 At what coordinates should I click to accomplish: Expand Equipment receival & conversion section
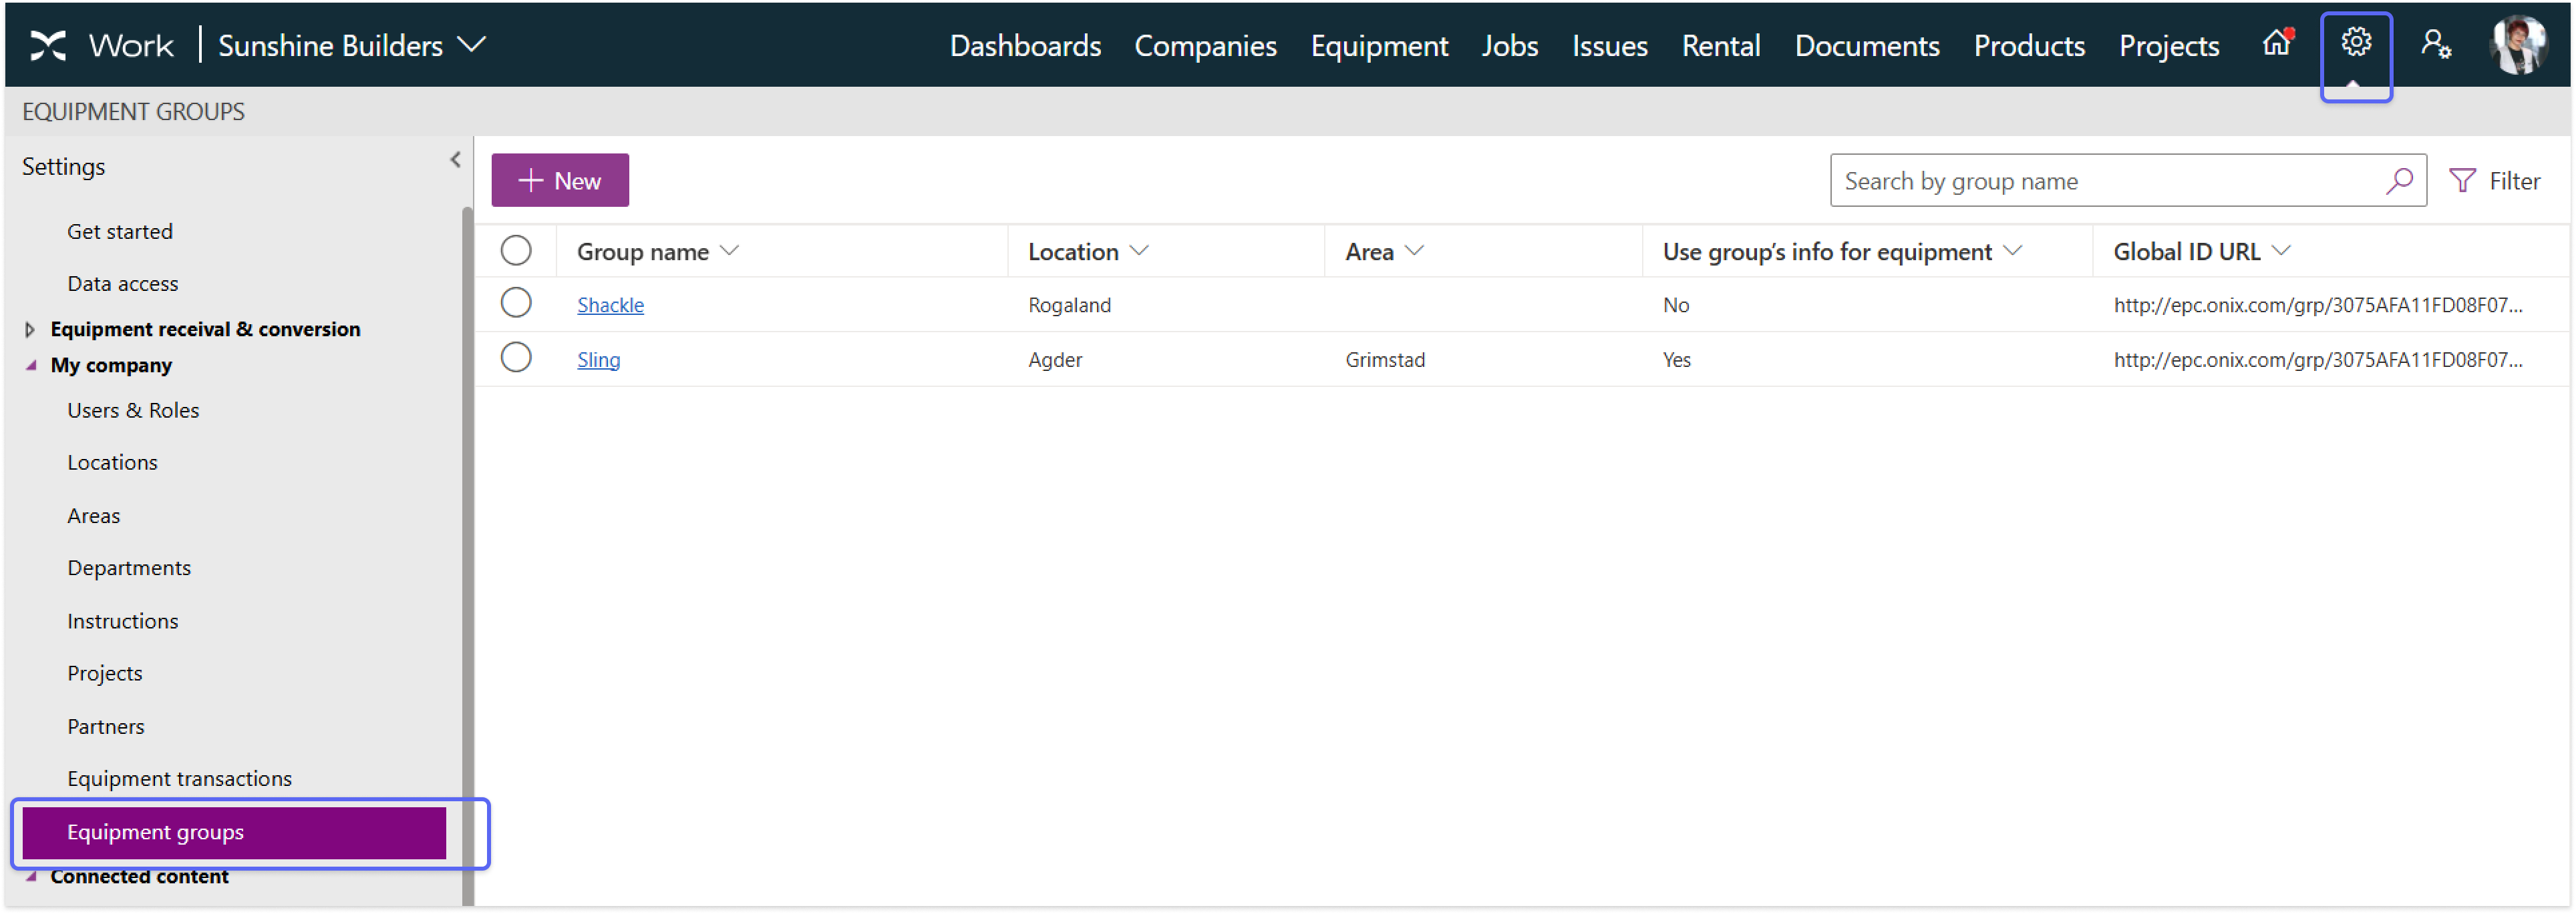pyautogui.click(x=30, y=330)
